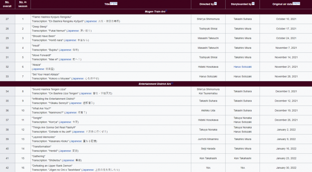312x172 pixels.
Task: Click the air date "November 7, 2021"
Action: pos(286,48)
